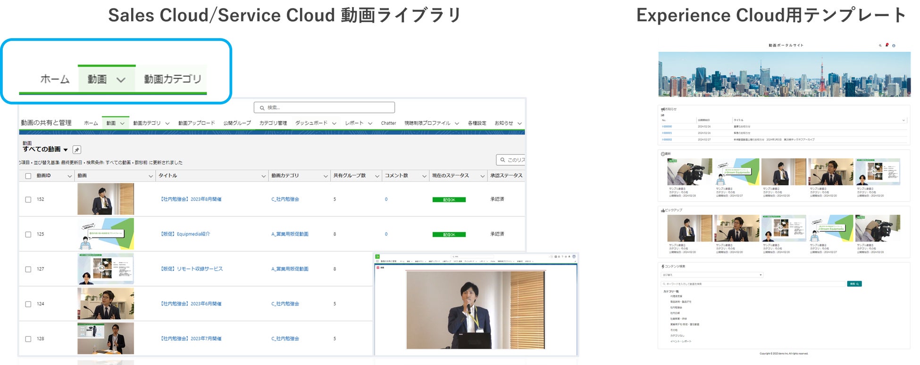The width and height of the screenshot is (920, 365).
Task: Click the video thumbnail in row 128
Action: [106, 339]
